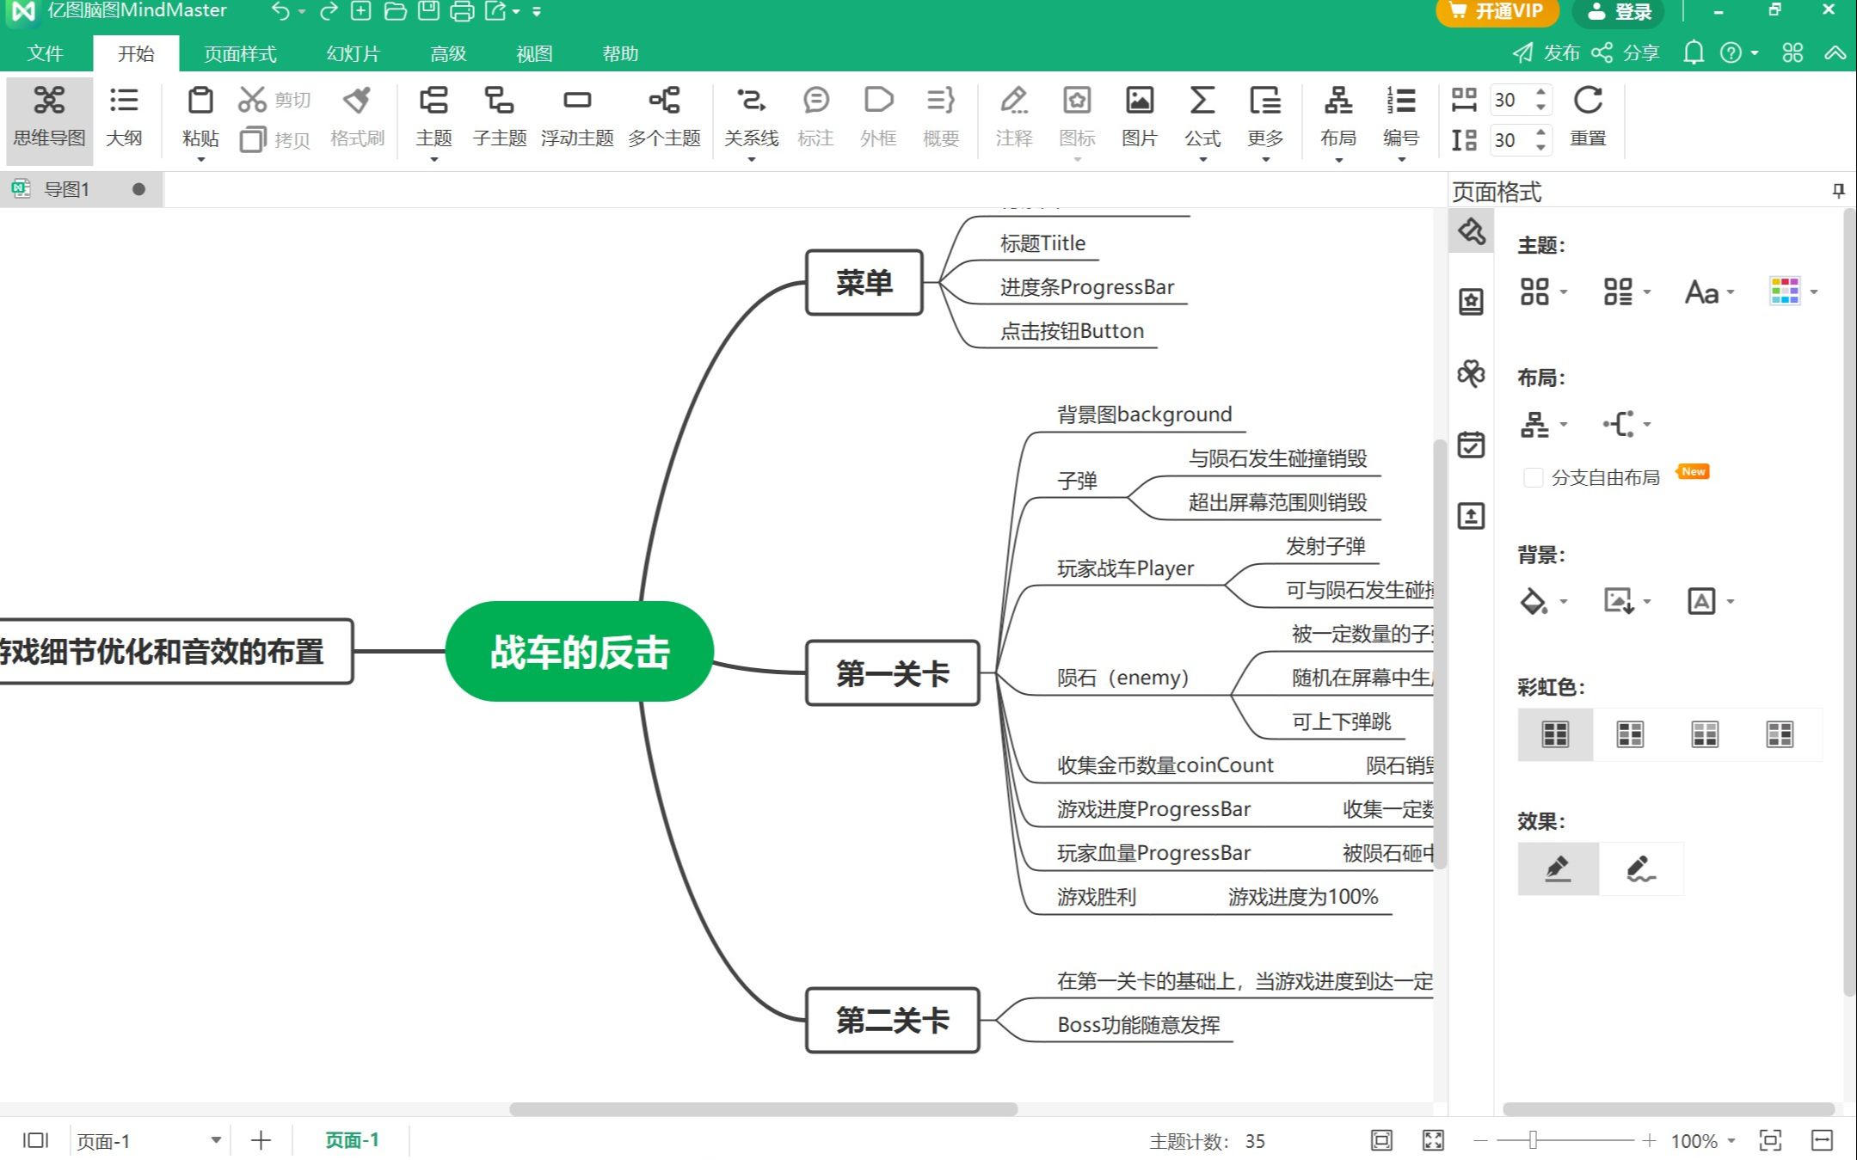The height and width of the screenshot is (1160, 1857).
Task: Click the 开始 (Start) ribbon tab
Action: (135, 53)
